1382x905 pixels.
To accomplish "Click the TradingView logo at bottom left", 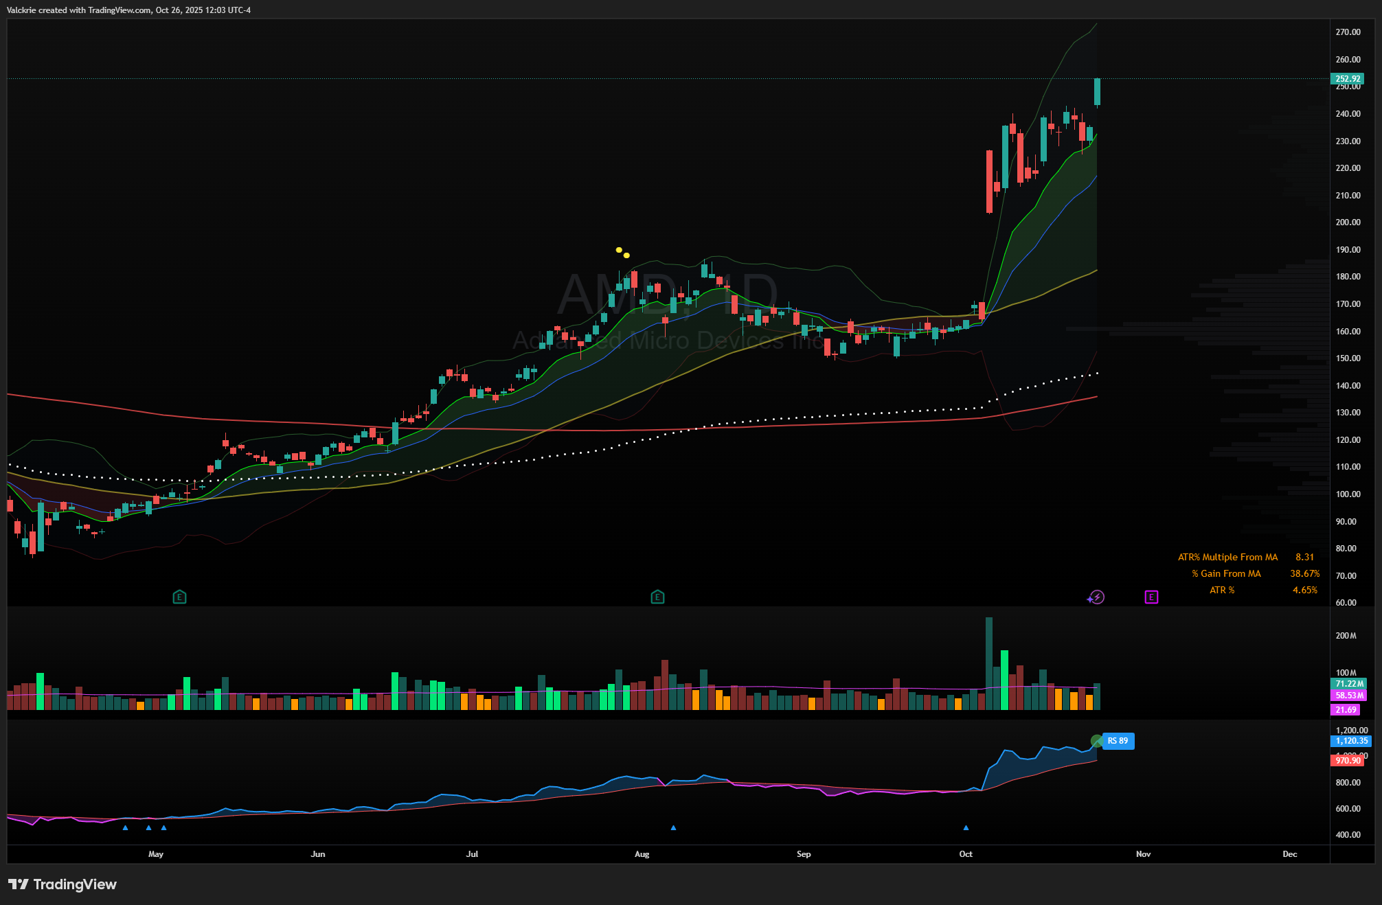I will coord(63,884).
